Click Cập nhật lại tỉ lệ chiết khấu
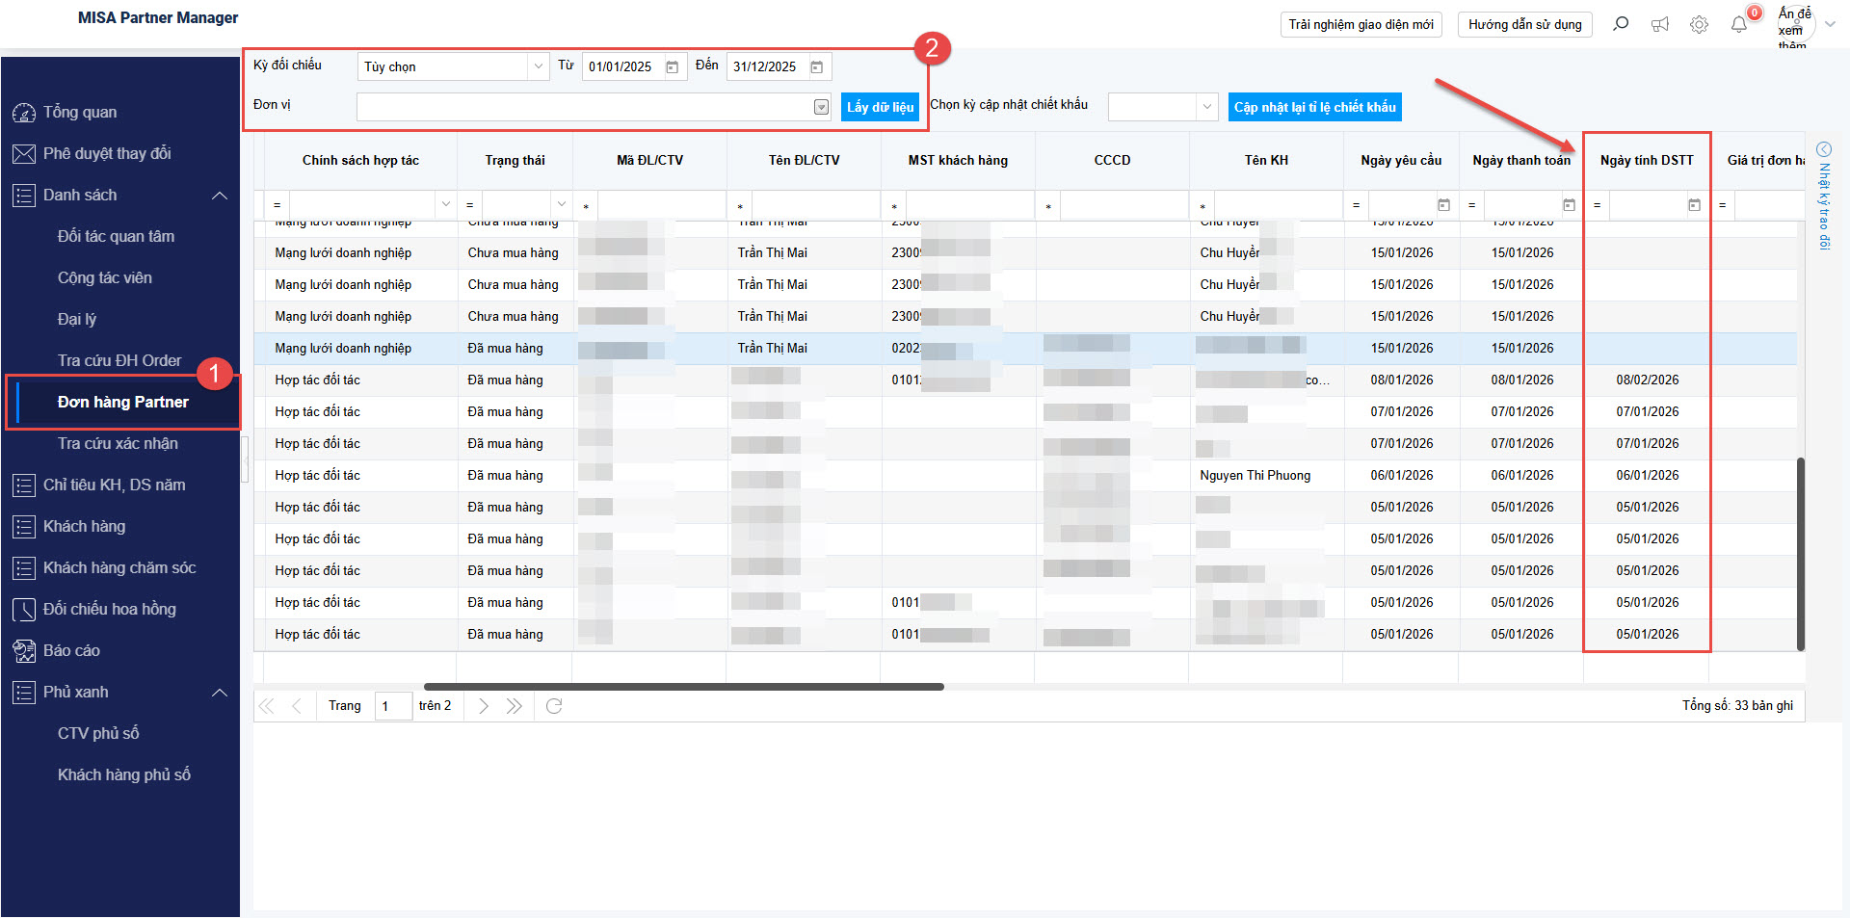 [1314, 107]
